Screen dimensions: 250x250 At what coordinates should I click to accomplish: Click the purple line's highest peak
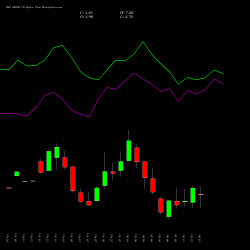pos(134,73)
